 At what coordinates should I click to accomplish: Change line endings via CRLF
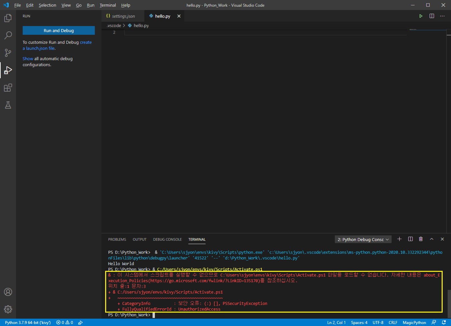pos(393,323)
